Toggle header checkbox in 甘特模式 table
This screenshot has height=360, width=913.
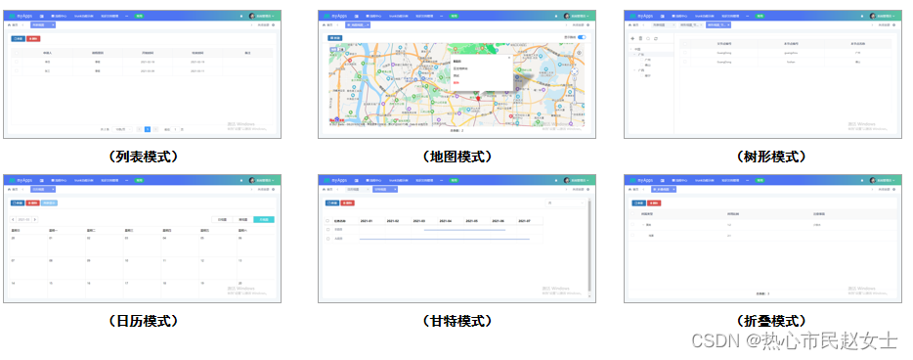(x=327, y=221)
